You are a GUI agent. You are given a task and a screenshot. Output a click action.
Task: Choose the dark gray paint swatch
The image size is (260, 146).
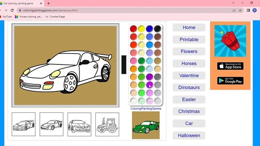158,77
